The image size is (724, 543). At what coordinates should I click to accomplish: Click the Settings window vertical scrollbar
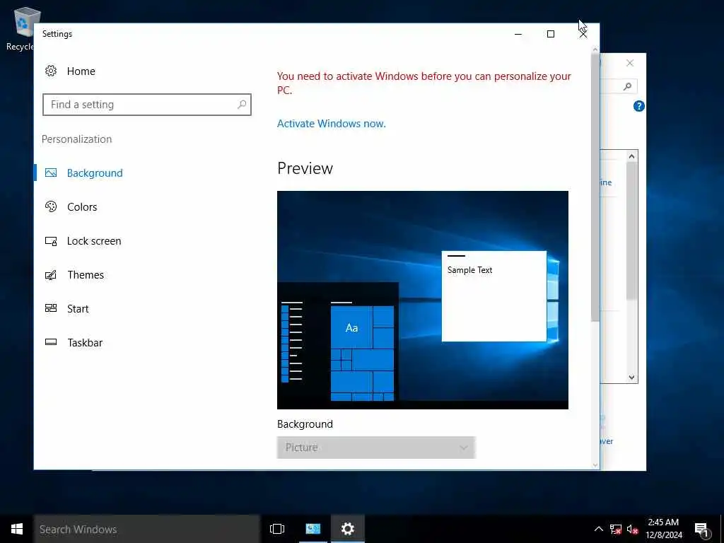click(595, 187)
